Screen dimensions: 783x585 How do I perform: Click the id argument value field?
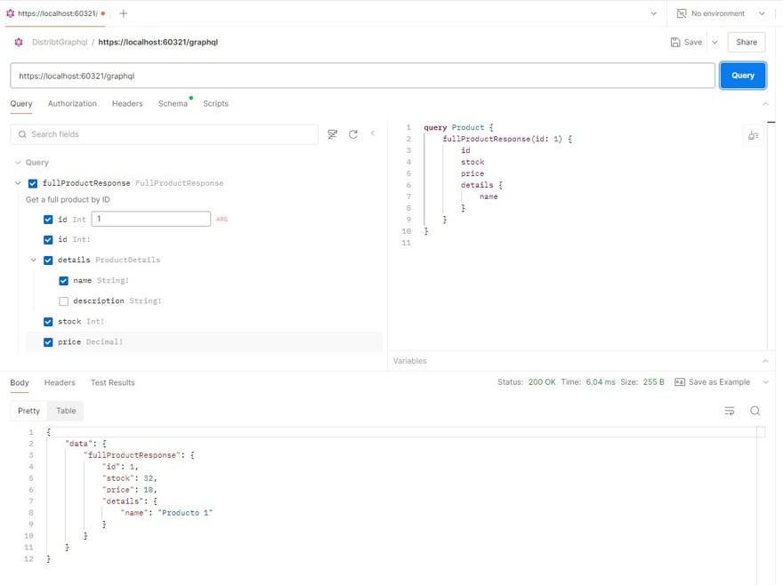coord(150,219)
